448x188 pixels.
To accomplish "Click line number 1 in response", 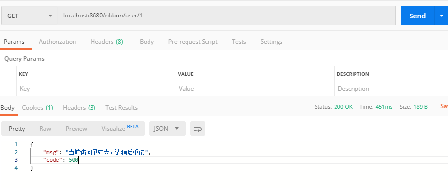I will (16, 144).
